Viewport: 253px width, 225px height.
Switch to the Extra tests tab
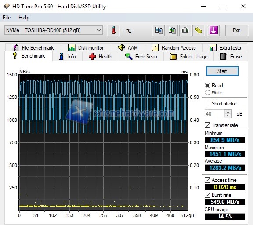225,47
